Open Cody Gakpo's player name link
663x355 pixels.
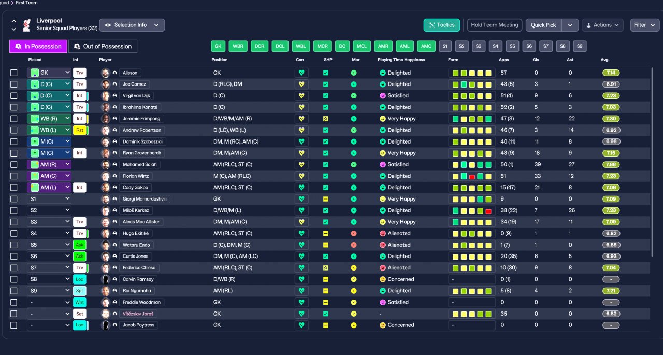135,188
